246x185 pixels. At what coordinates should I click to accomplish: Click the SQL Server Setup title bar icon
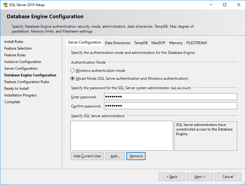(x=5, y=5)
